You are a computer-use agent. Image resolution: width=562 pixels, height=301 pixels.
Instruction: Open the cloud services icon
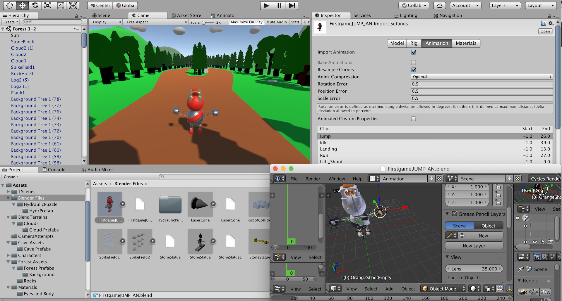point(439,6)
